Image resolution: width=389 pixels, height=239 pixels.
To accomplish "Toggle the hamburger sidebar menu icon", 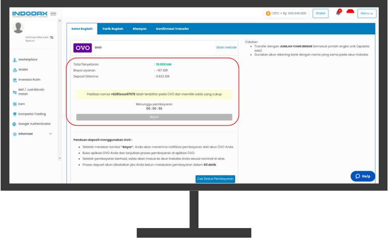I will pyautogui.click(x=53, y=14).
